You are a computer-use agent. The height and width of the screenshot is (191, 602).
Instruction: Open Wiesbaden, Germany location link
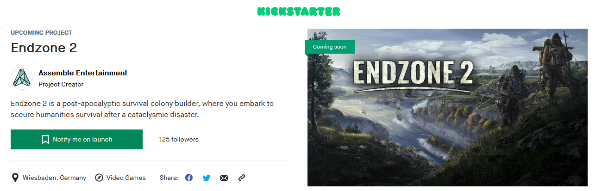pos(54,178)
